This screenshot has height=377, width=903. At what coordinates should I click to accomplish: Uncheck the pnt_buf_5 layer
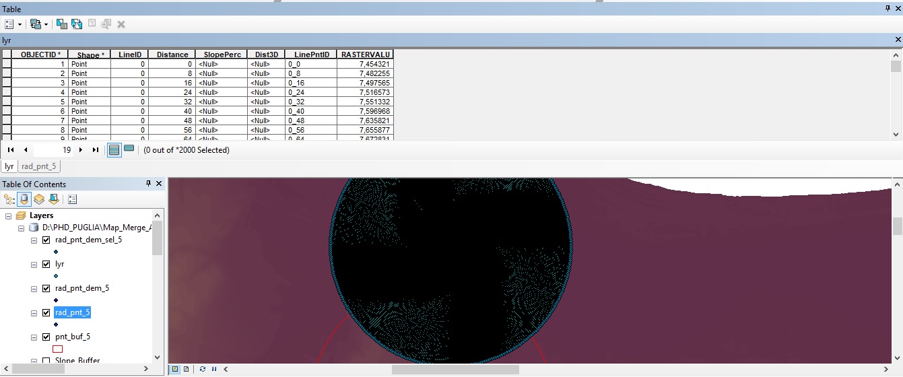tap(46, 337)
